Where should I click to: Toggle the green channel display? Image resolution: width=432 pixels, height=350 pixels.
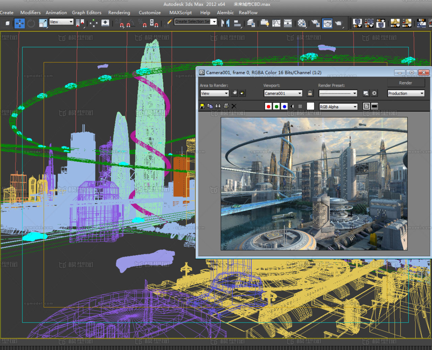276,107
